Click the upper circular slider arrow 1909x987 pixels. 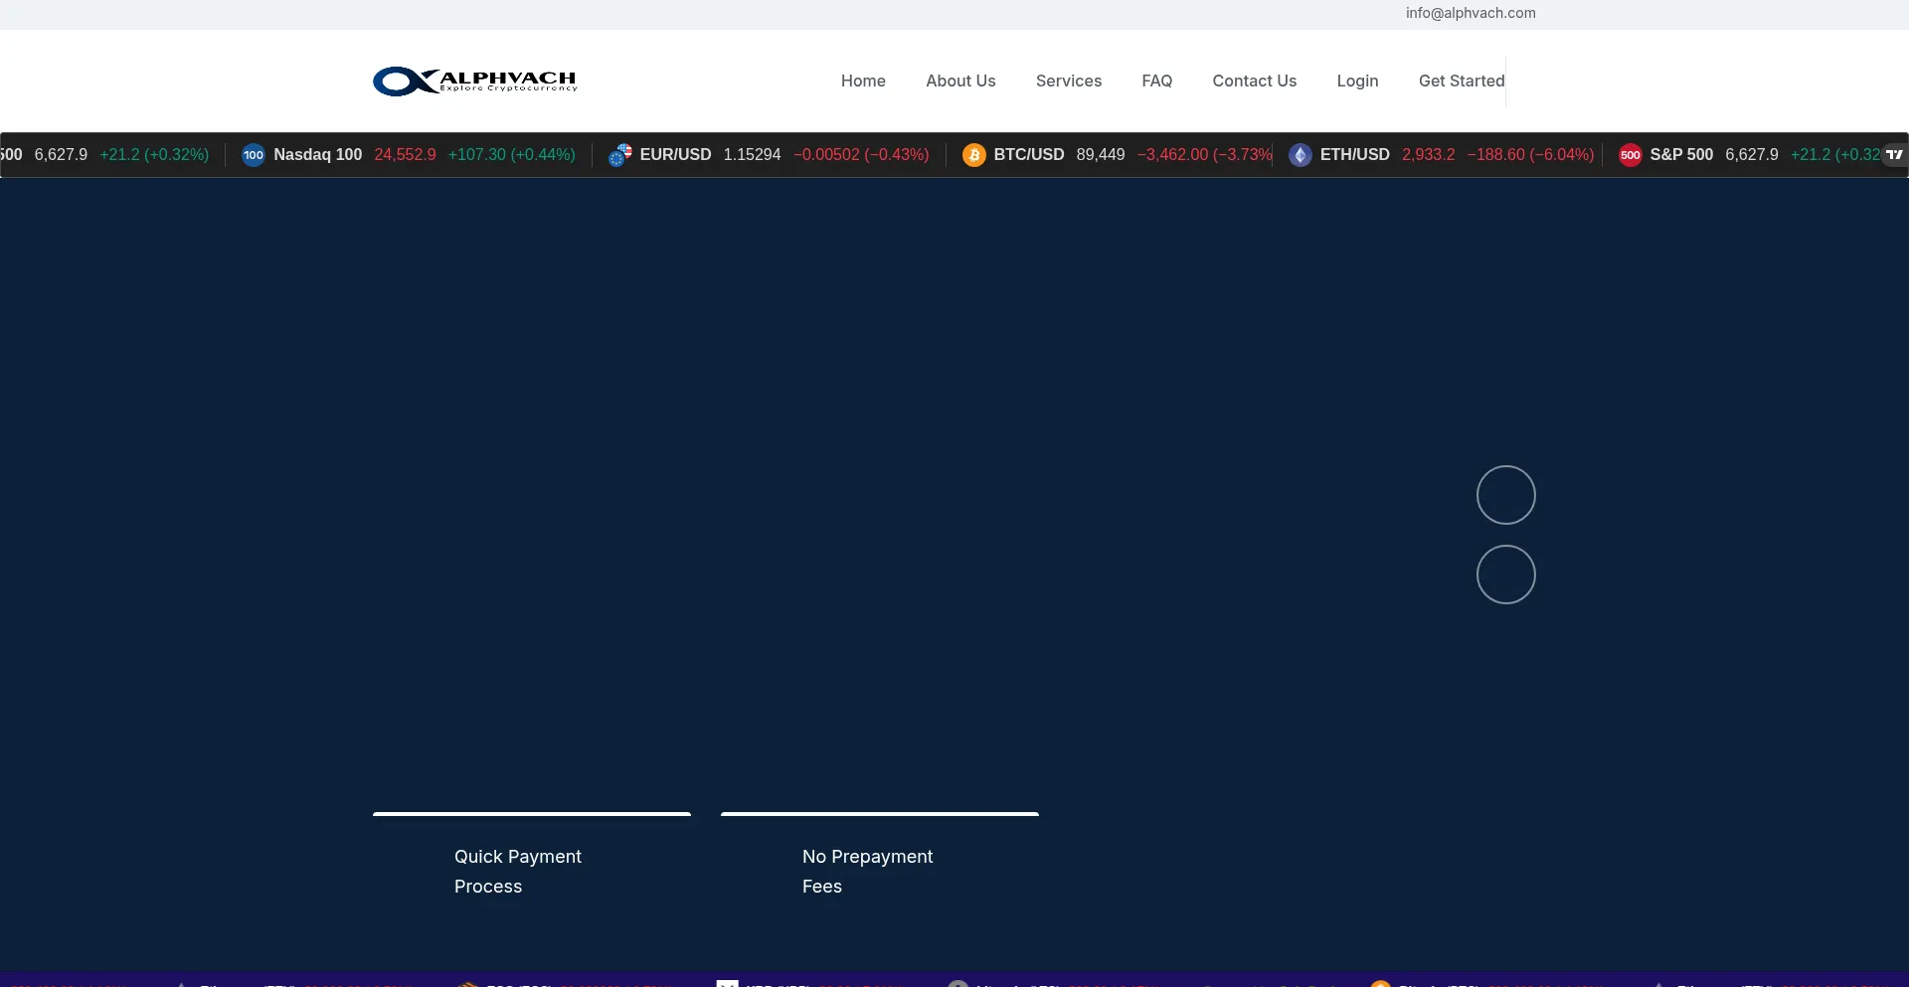click(x=1505, y=495)
